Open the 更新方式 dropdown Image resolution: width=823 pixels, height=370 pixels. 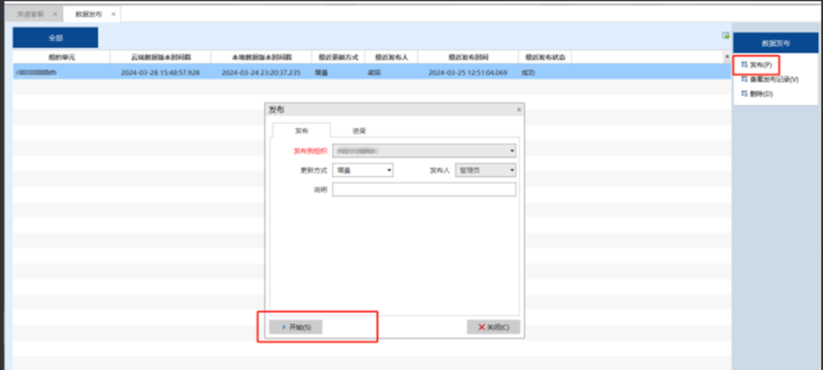coord(390,171)
